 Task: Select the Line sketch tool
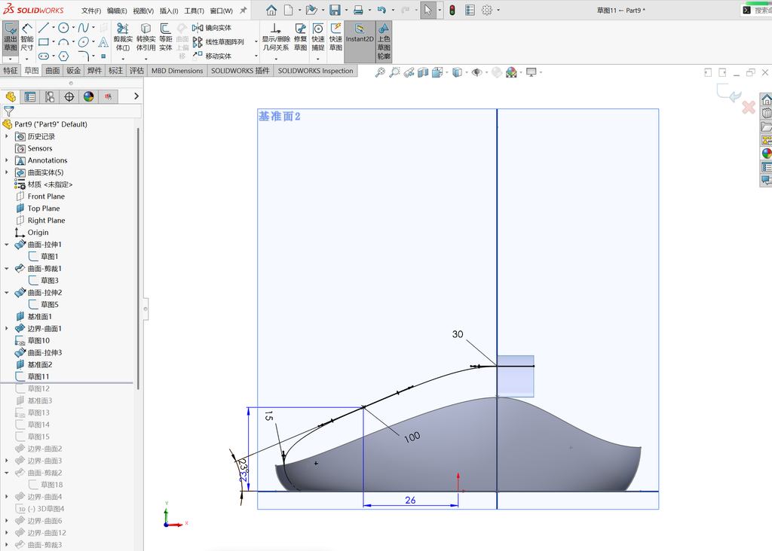tap(43, 28)
